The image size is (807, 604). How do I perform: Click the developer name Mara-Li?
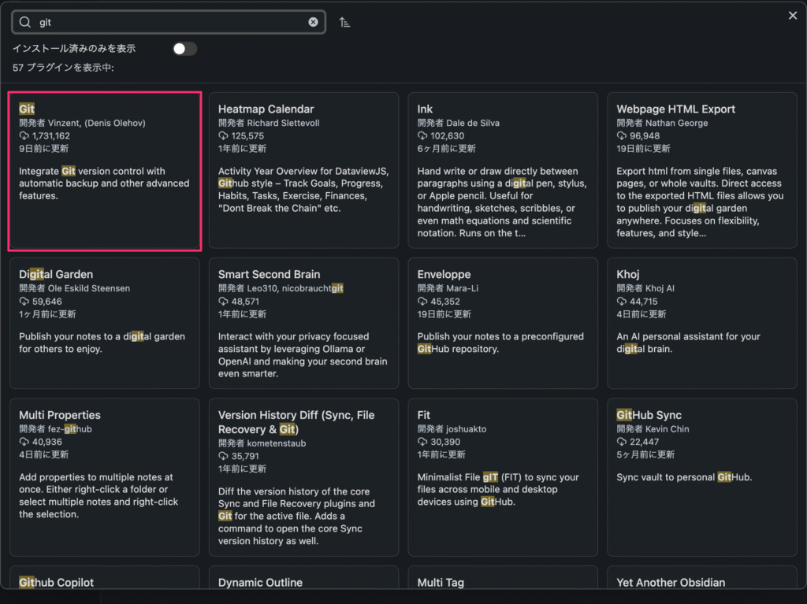pos(462,289)
